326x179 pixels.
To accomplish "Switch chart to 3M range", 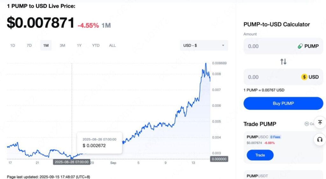I will click(62, 45).
